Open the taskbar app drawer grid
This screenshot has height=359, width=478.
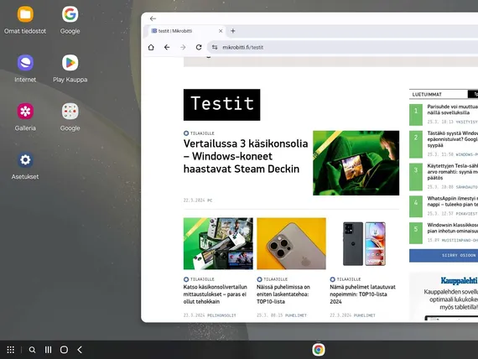(x=11, y=350)
